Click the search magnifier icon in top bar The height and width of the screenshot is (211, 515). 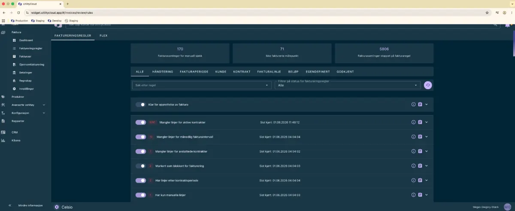coord(494,25)
